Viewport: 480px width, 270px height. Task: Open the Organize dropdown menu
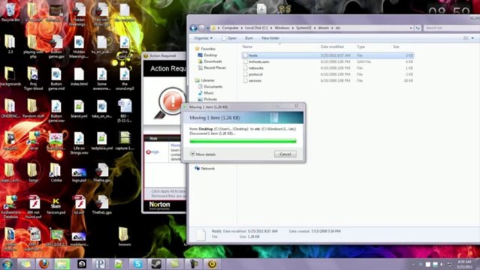tap(203, 38)
